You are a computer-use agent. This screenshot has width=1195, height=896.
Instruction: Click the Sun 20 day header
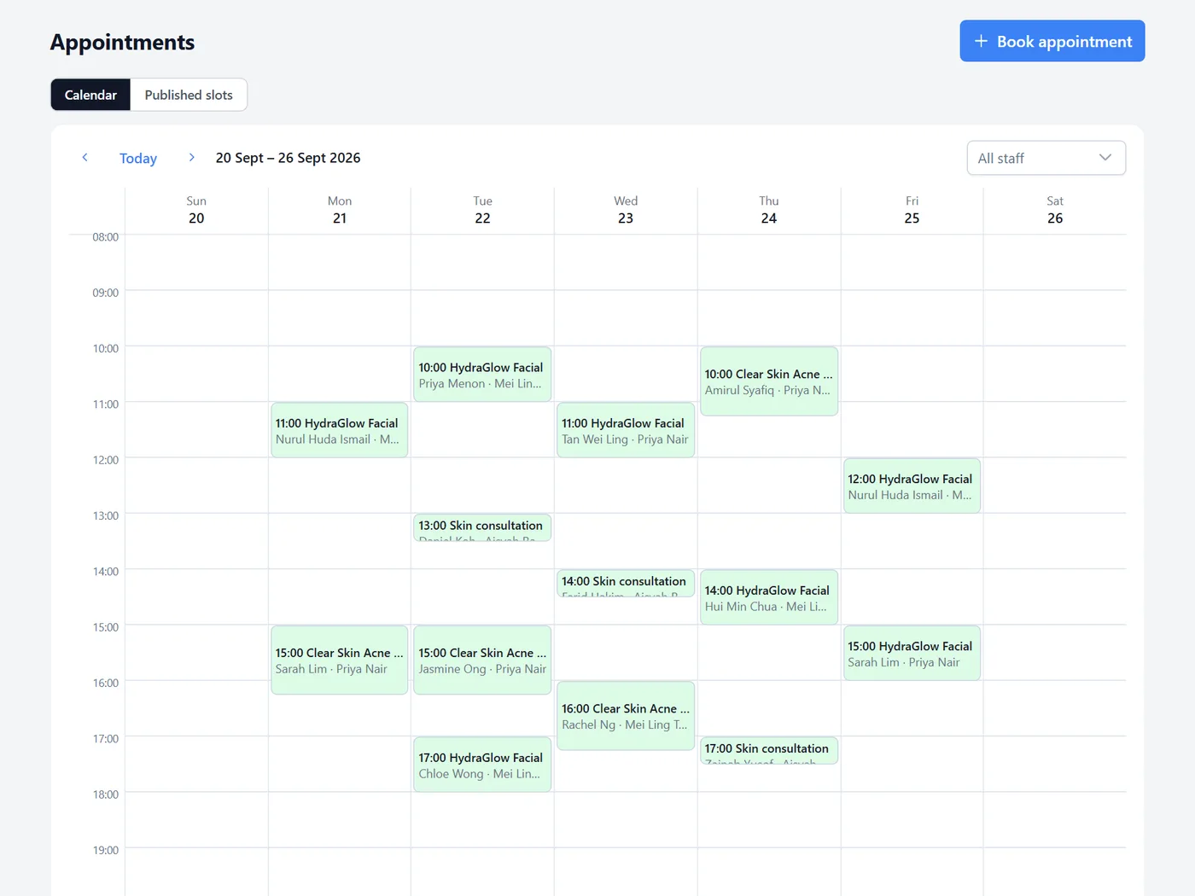pos(196,210)
